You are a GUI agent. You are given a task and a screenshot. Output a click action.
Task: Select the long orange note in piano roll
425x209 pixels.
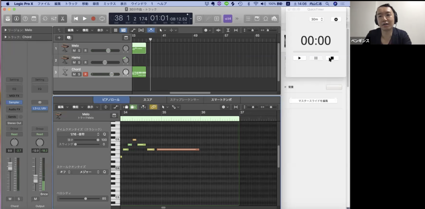(178, 149)
